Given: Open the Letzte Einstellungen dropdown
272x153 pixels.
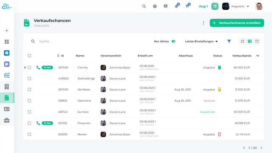Looking at the screenshot, I should (x=201, y=41).
